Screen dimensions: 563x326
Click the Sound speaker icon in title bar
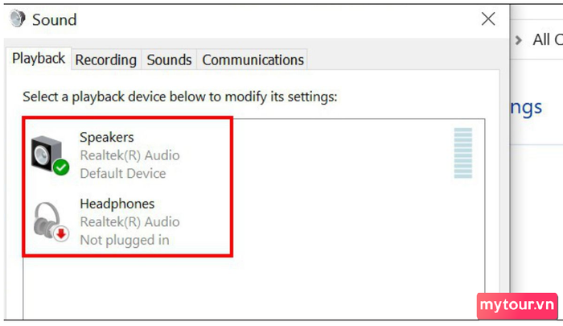point(17,18)
